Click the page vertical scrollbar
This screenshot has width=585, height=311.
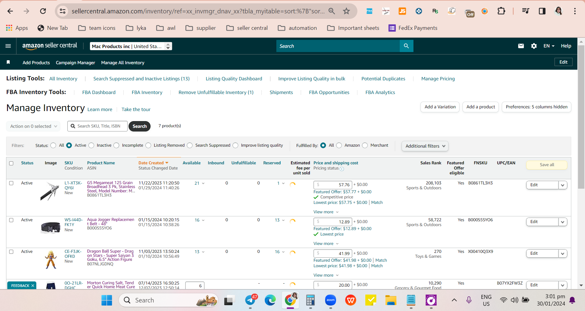point(581,117)
